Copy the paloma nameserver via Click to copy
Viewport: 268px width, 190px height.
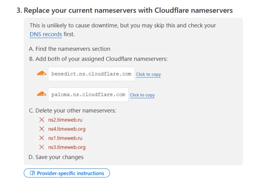[x=142, y=95]
